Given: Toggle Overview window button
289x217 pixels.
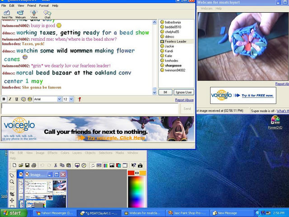Looking at the screenshot, I should [125, 165].
